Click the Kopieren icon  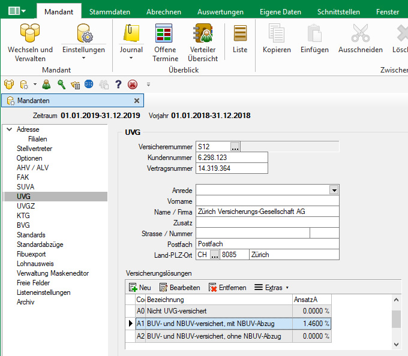click(x=277, y=34)
